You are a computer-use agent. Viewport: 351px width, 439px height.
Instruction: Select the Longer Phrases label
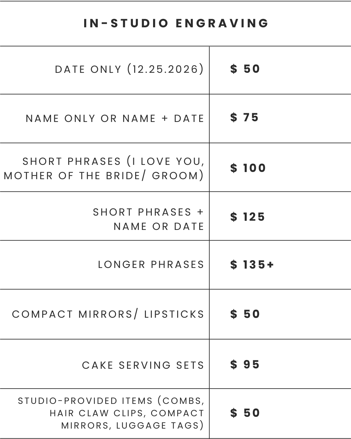pyautogui.click(x=151, y=265)
